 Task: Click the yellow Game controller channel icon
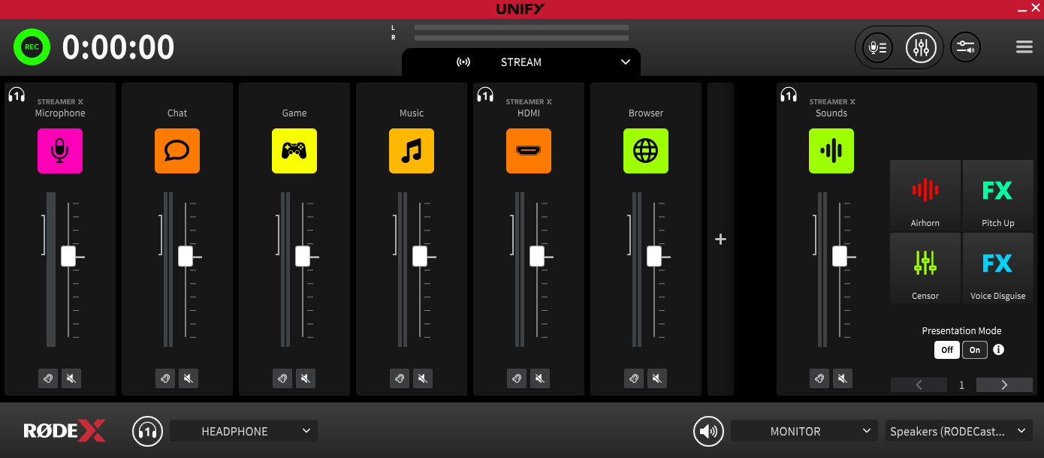coord(294,151)
